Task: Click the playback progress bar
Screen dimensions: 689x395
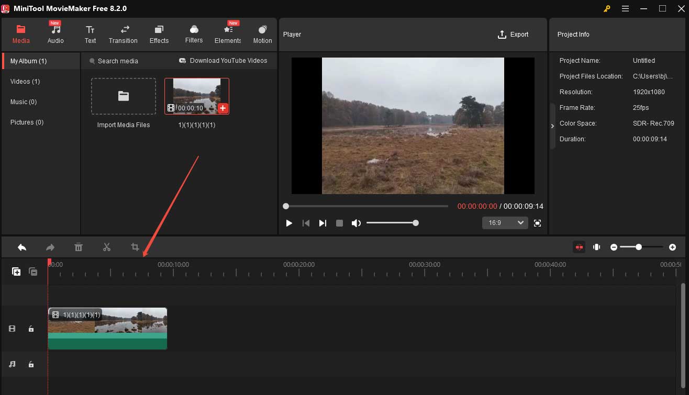Action: coord(366,206)
